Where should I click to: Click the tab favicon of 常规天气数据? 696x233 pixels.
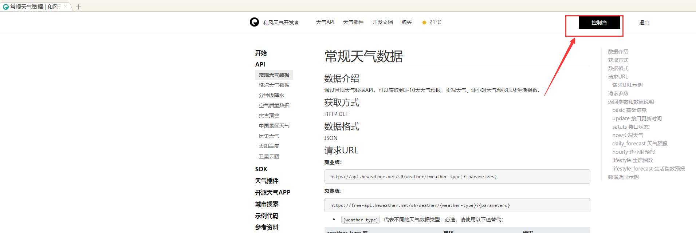(x=6, y=7)
